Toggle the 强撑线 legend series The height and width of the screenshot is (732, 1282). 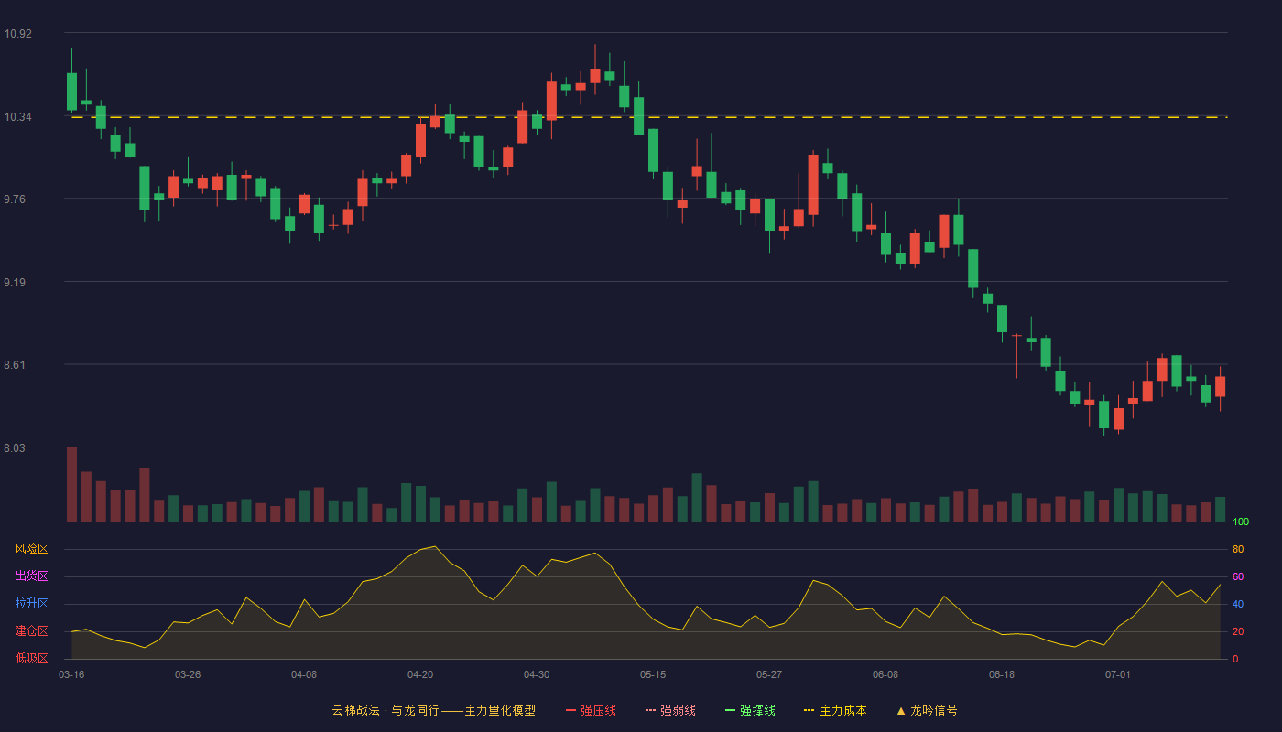click(x=750, y=710)
